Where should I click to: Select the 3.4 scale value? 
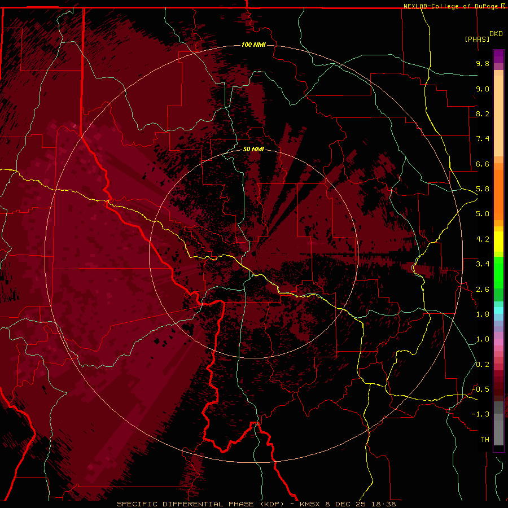coord(483,264)
